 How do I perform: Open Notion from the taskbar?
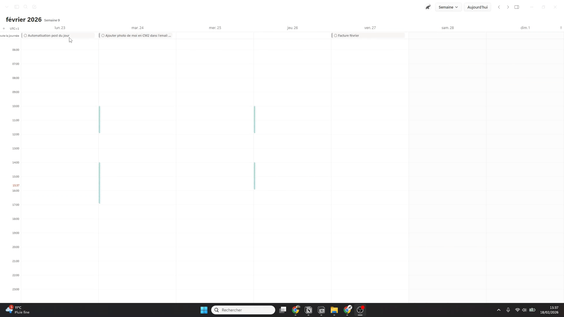point(308,310)
